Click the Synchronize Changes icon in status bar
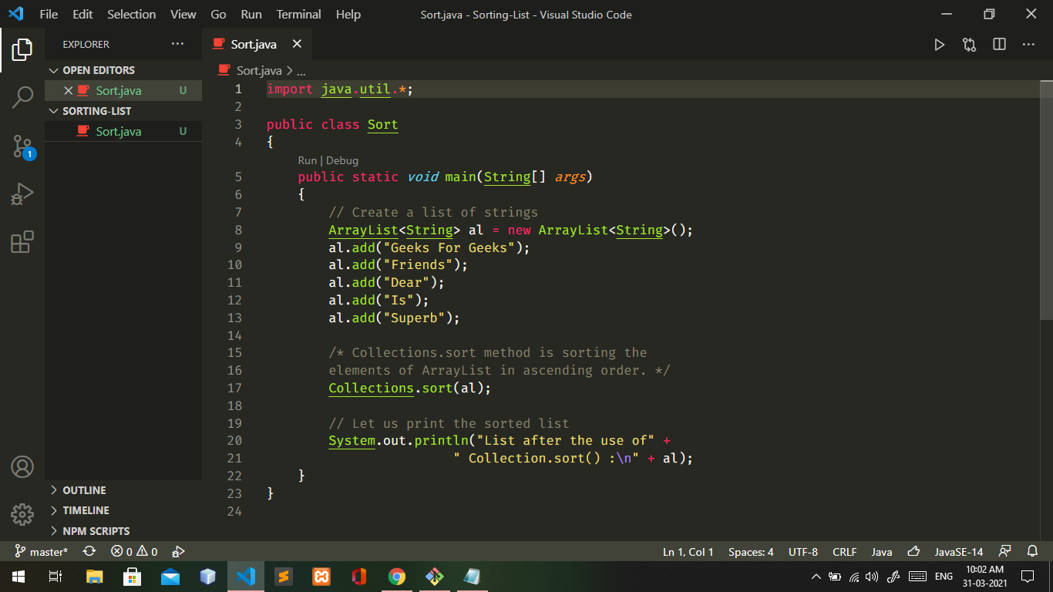The image size is (1053, 592). [89, 551]
